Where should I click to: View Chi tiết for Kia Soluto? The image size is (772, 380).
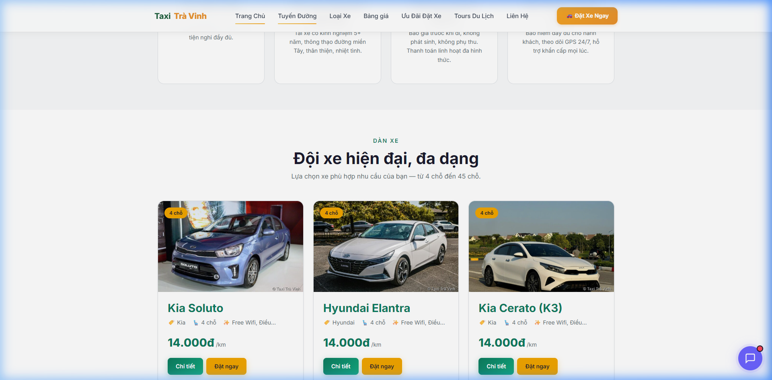point(185,366)
